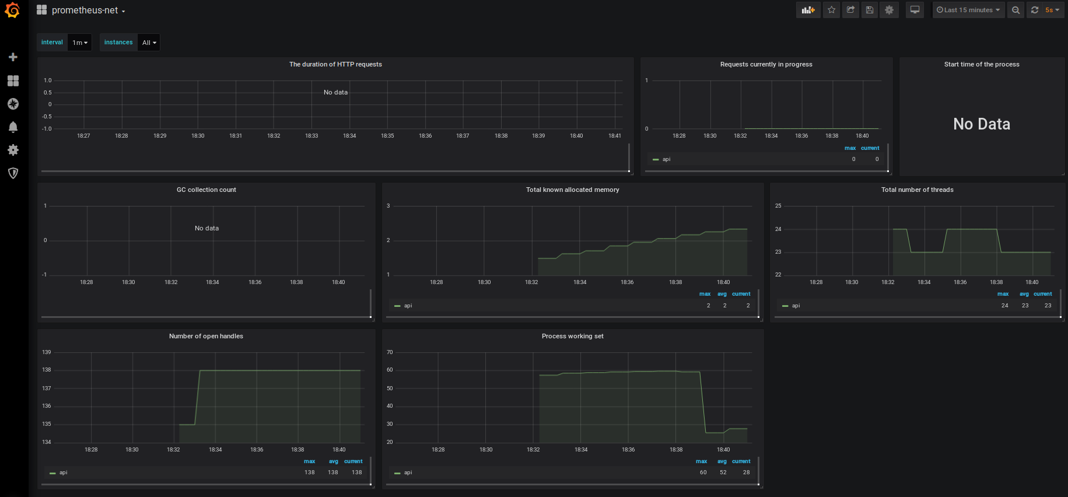Screen dimensions: 1068x497
Task: Click the instances variable label
Action: coord(118,43)
